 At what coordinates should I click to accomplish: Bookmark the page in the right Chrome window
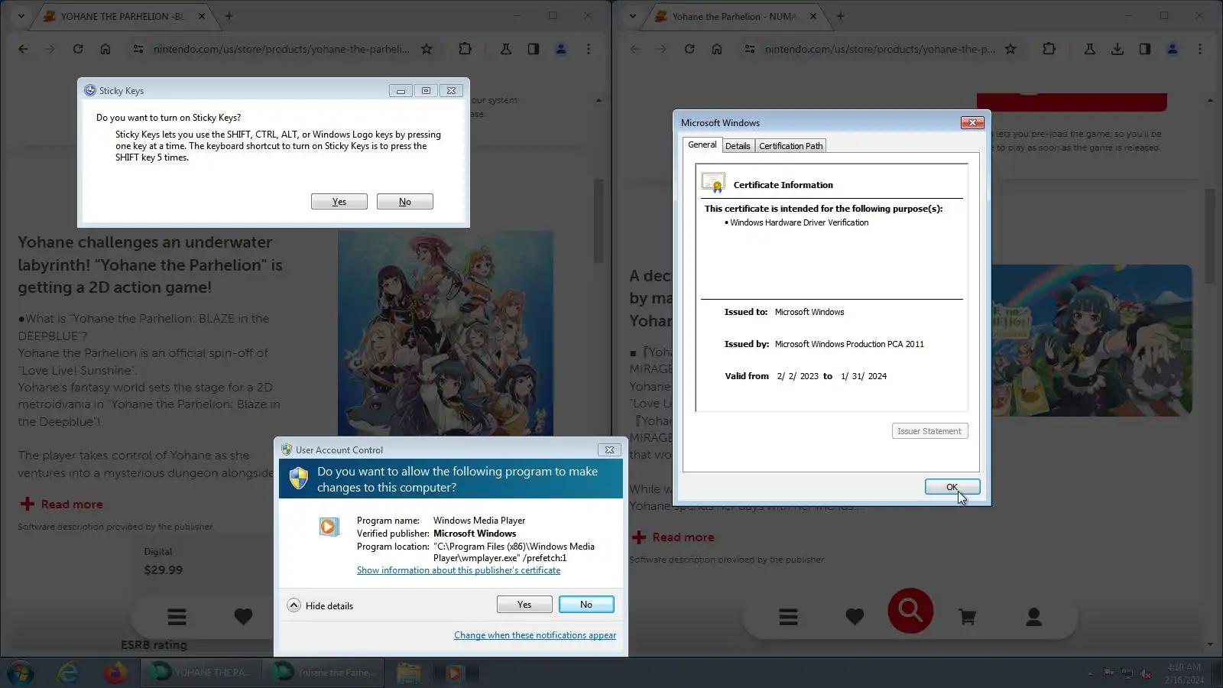pyautogui.click(x=1011, y=49)
